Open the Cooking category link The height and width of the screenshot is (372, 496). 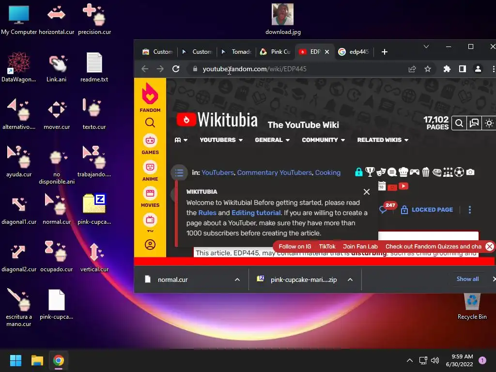328,172
